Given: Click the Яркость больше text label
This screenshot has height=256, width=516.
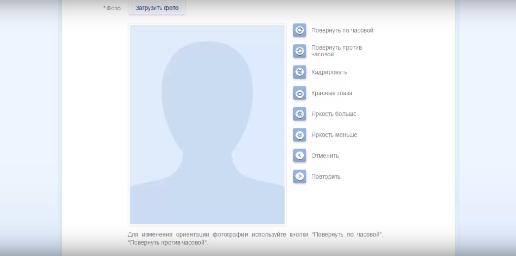Looking at the screenshot, I should [x=334, y=114].
